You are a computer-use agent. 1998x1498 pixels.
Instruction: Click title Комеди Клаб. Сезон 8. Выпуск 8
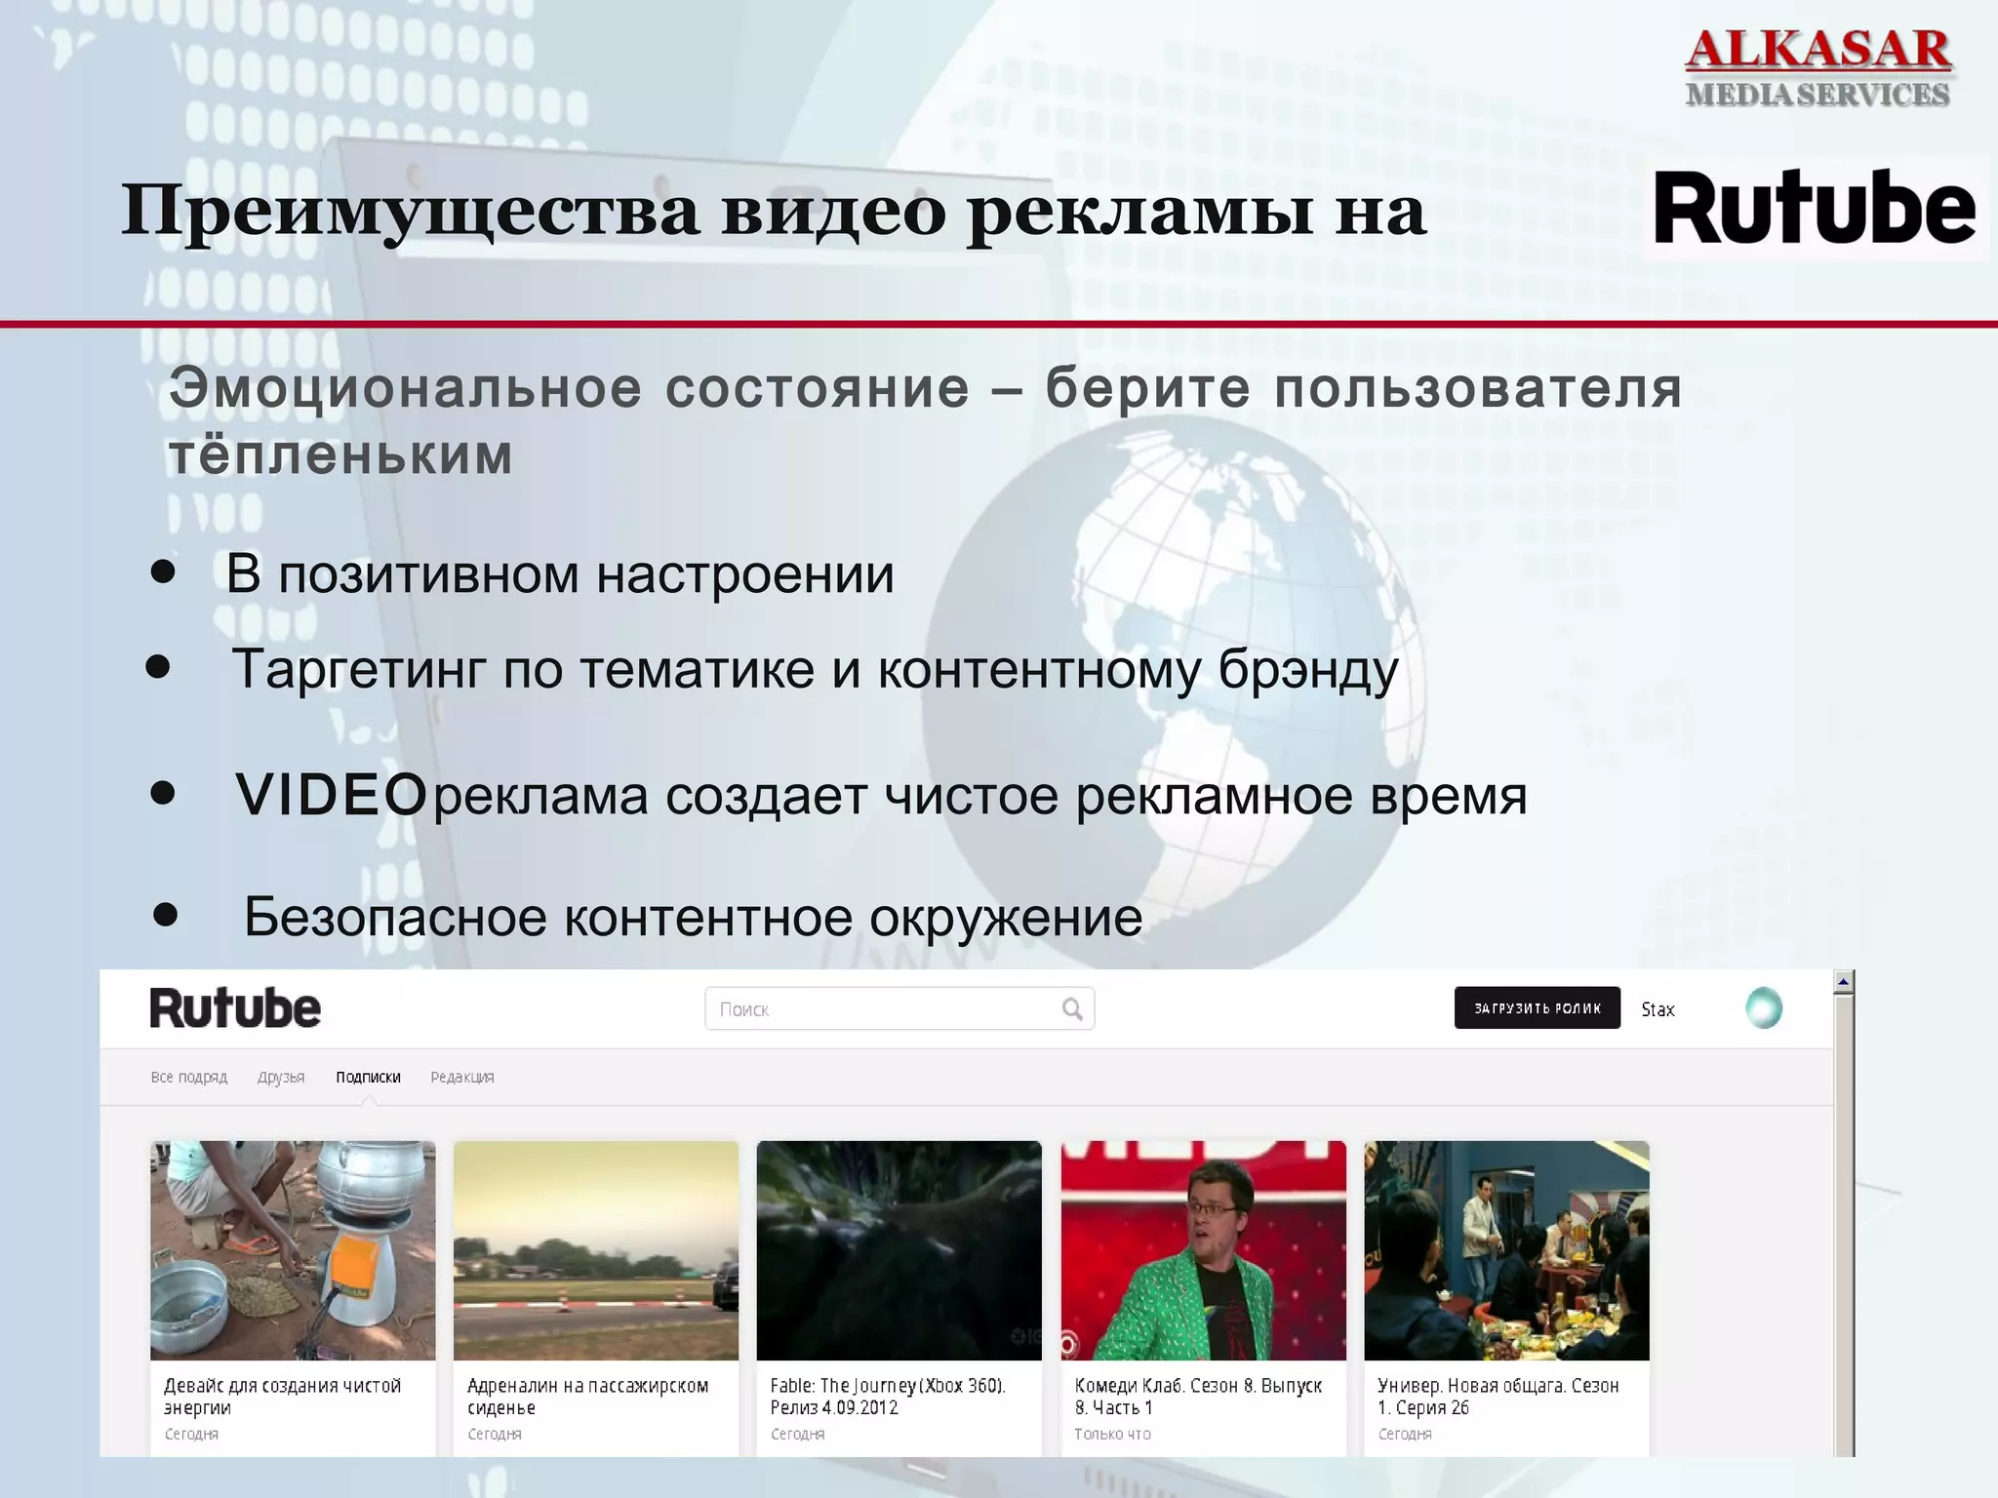(x=1198, y=1397)
